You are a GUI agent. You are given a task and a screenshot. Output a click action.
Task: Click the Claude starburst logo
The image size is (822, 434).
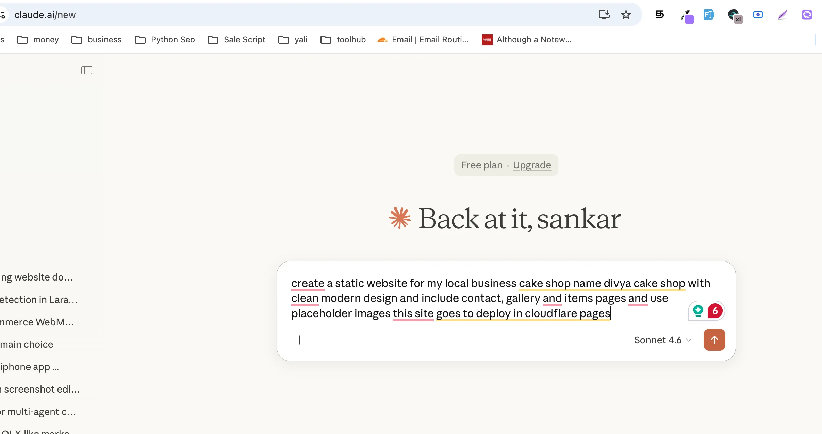coord(400,218)
